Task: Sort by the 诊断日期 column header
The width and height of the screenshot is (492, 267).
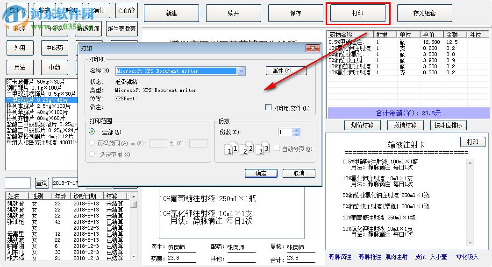Action: coord(87,196)
